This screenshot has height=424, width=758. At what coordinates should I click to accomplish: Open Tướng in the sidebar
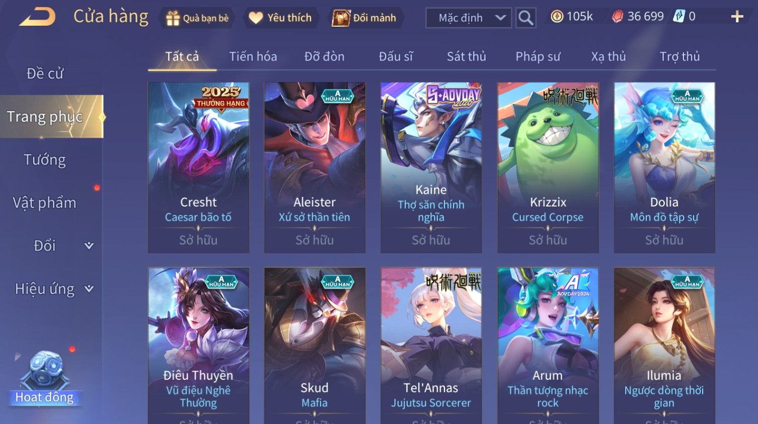coord(45,160)
